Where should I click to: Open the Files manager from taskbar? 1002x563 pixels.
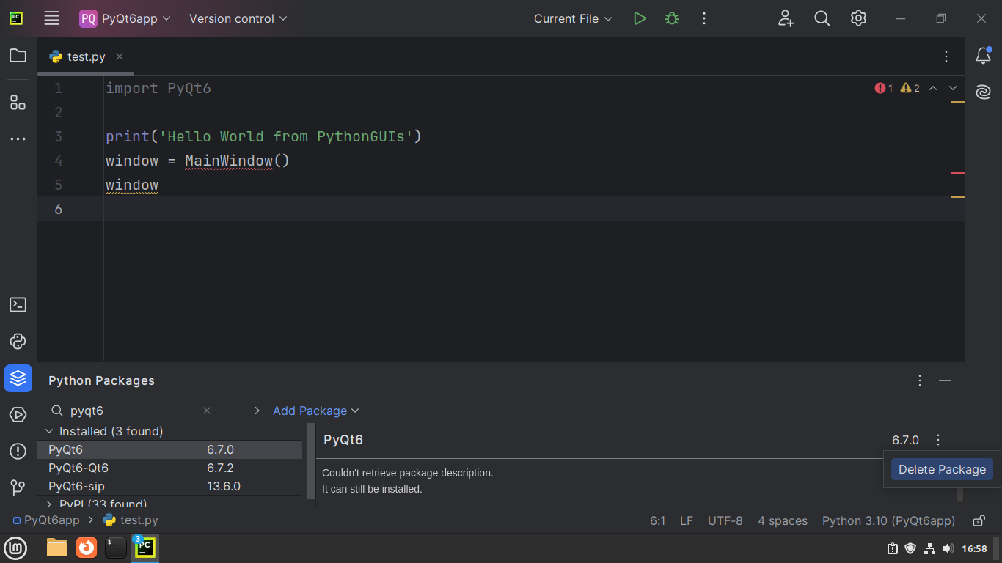click(56, 548)
